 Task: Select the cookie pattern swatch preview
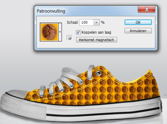49,32
